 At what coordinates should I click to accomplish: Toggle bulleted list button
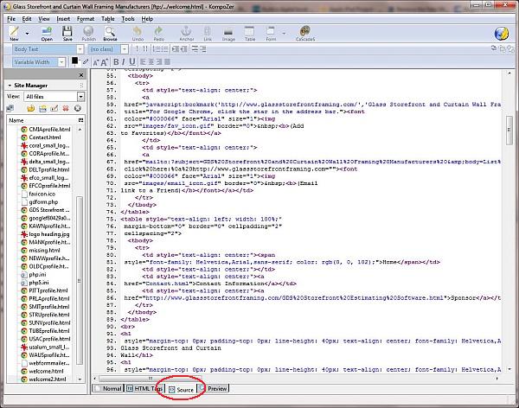click(165, 49)
